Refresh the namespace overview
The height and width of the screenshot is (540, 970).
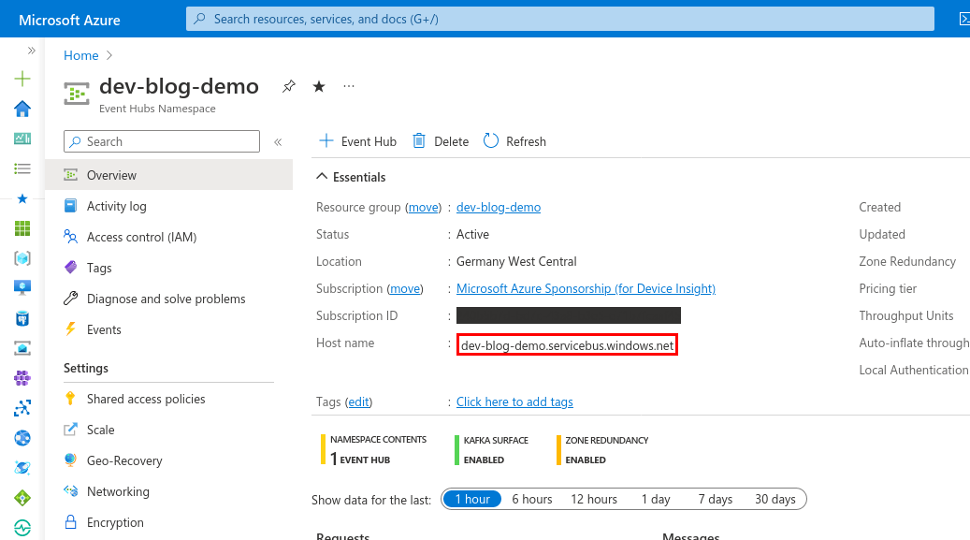click(514, 141)
